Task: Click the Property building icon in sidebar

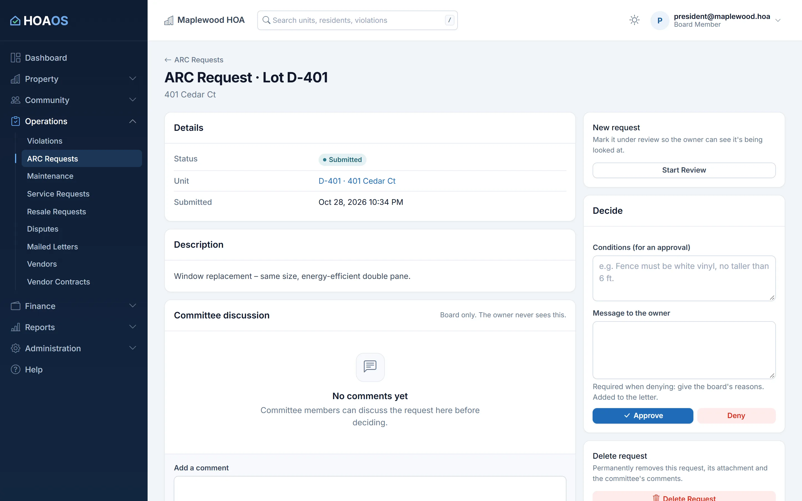Action: click(x=15, y=79)
